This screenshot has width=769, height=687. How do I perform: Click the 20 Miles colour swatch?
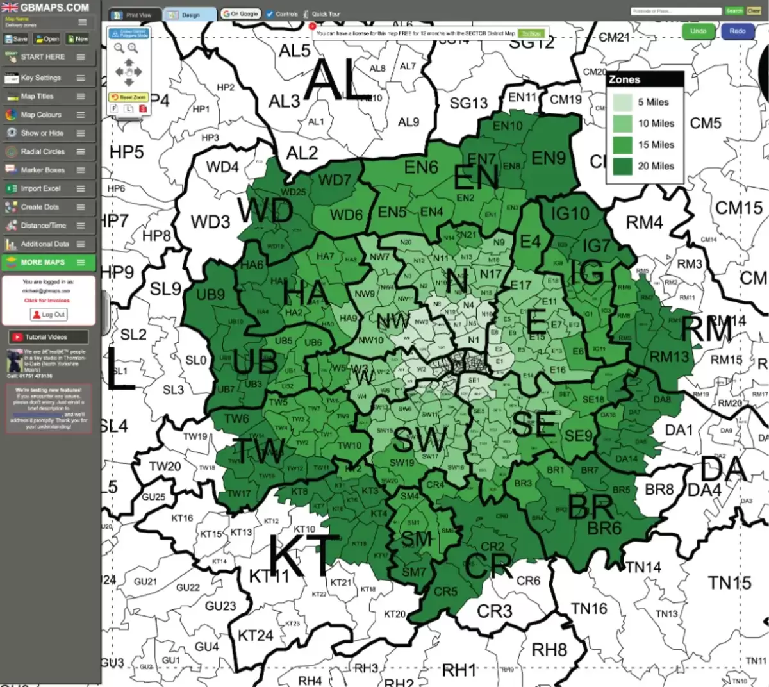(623, 166)
